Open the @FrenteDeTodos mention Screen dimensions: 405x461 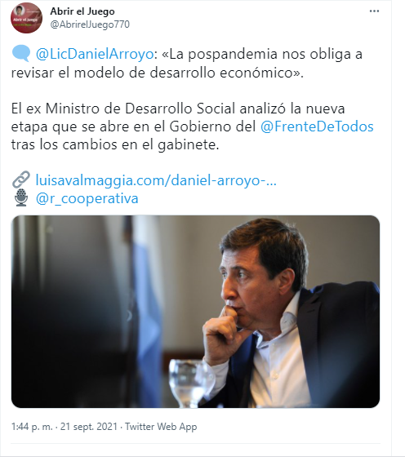(x=317, y=126)
